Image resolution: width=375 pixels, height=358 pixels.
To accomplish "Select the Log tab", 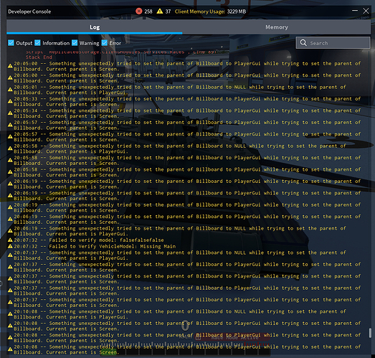I will tap(95, 27).
